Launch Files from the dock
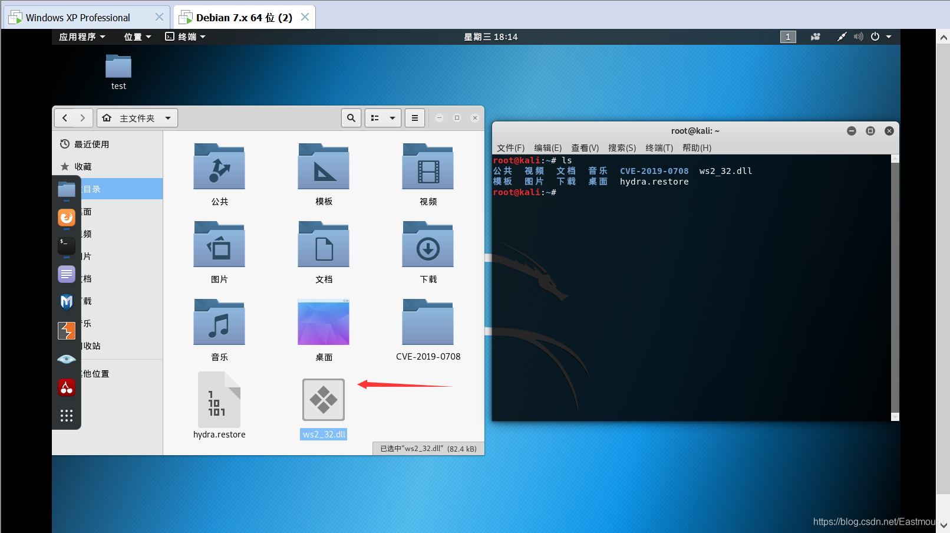 coord(67,189)
